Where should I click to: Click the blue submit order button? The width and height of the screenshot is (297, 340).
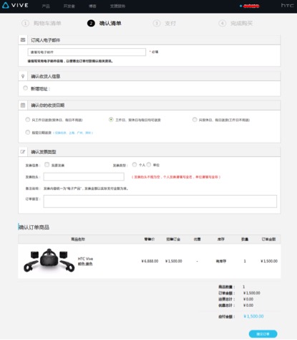pos(263,334)
